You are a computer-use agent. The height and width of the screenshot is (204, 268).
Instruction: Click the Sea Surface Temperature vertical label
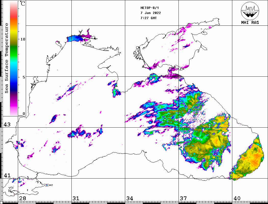pyautogui.click(x=7, y=58)
